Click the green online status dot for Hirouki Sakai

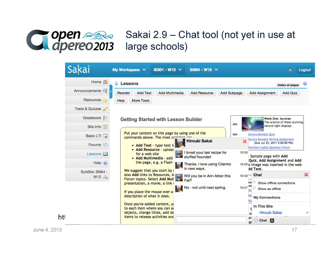(307, 213)
